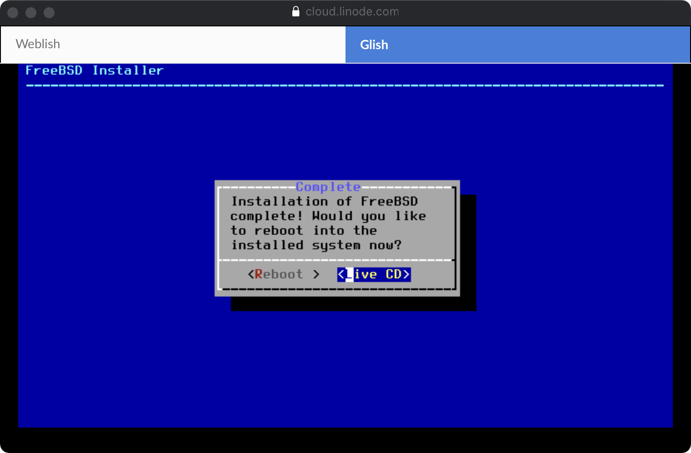691x453 pixels.
Task: Minimize the window with the middle title-bar button
Action: 31,13
